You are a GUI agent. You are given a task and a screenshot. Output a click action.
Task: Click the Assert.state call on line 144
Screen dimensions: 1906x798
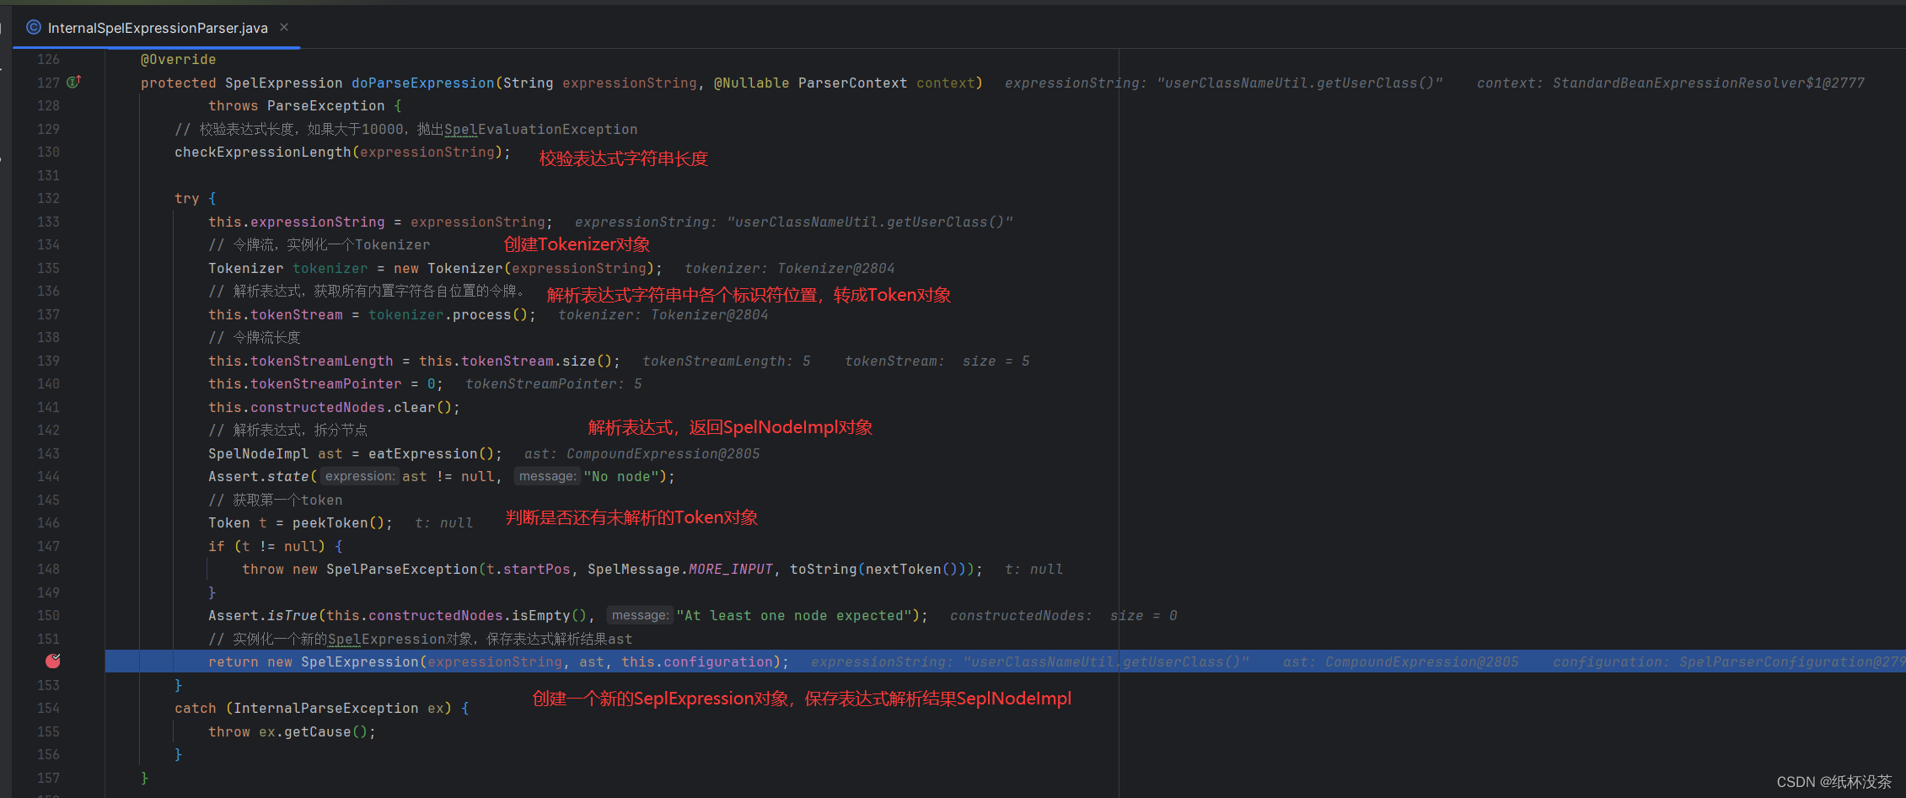tap(259, 477)
